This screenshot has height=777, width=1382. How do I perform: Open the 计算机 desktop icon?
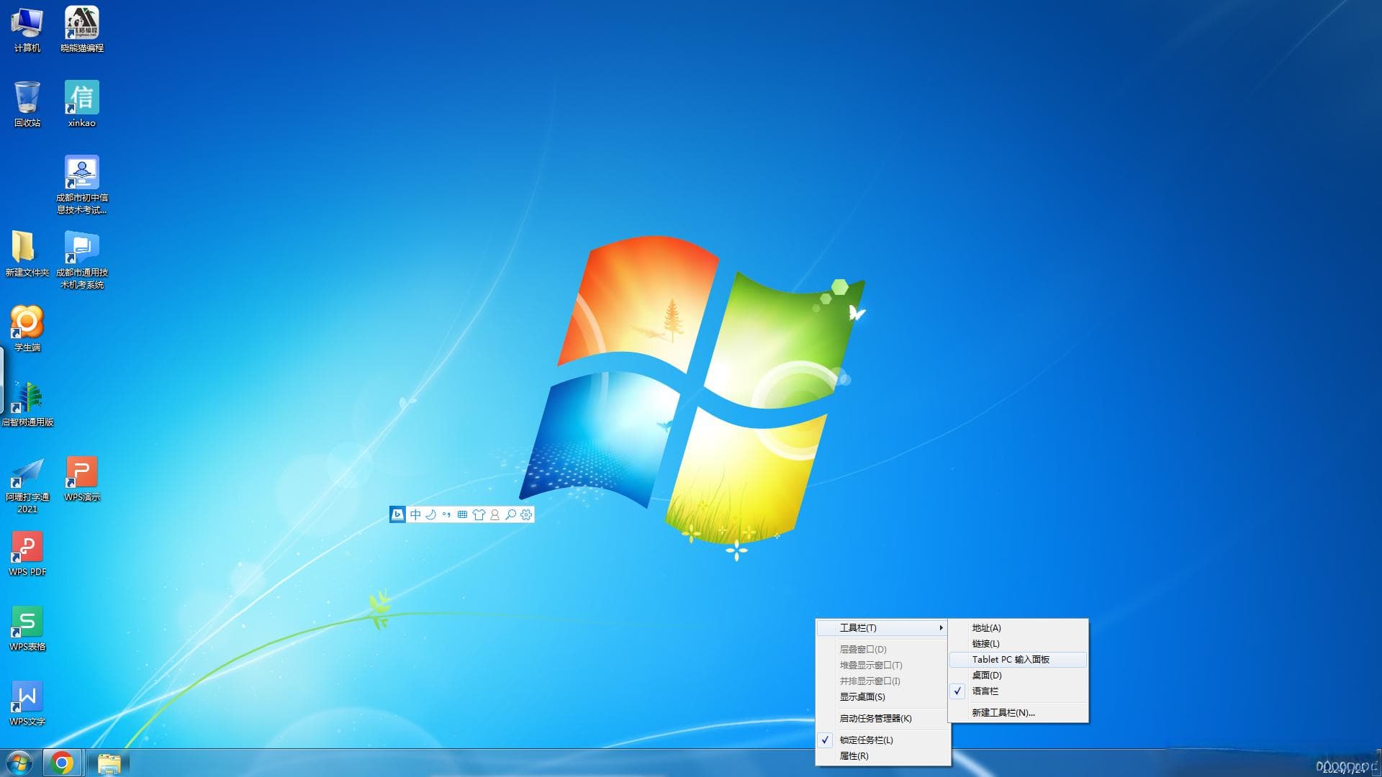click(x=27, y=29)
